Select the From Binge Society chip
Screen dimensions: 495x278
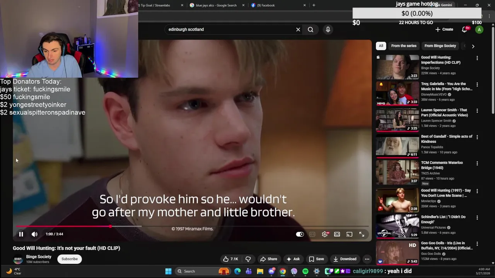[x=440, y=46]
